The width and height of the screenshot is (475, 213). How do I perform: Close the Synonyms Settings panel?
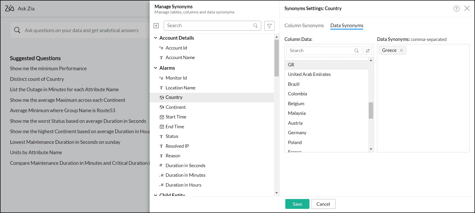point(467,9)
